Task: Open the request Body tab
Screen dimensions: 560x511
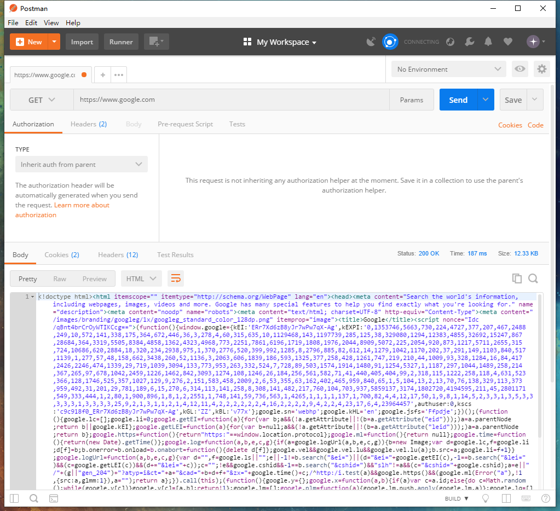Action: tap(134, 124)
